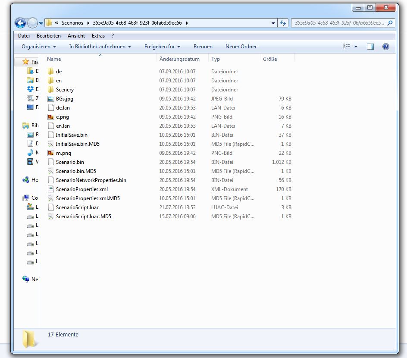Click the 21.07.2016 13:53 date cell
This screenshot has width=407, height=358.
[x=177, y=207]
